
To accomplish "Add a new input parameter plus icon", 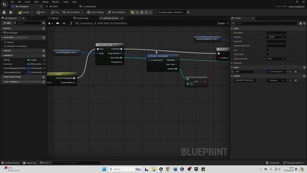I will [305, 67].
